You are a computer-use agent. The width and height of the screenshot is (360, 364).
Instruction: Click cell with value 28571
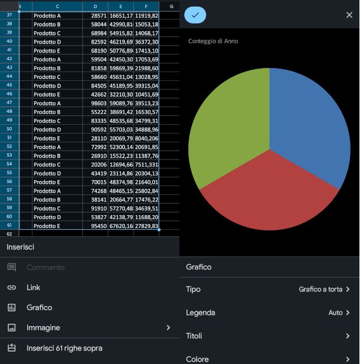(x=95, y=15)
